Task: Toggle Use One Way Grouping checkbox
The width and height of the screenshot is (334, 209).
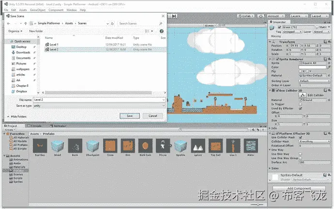Action: pyautogui.click(x=300, y=158)
